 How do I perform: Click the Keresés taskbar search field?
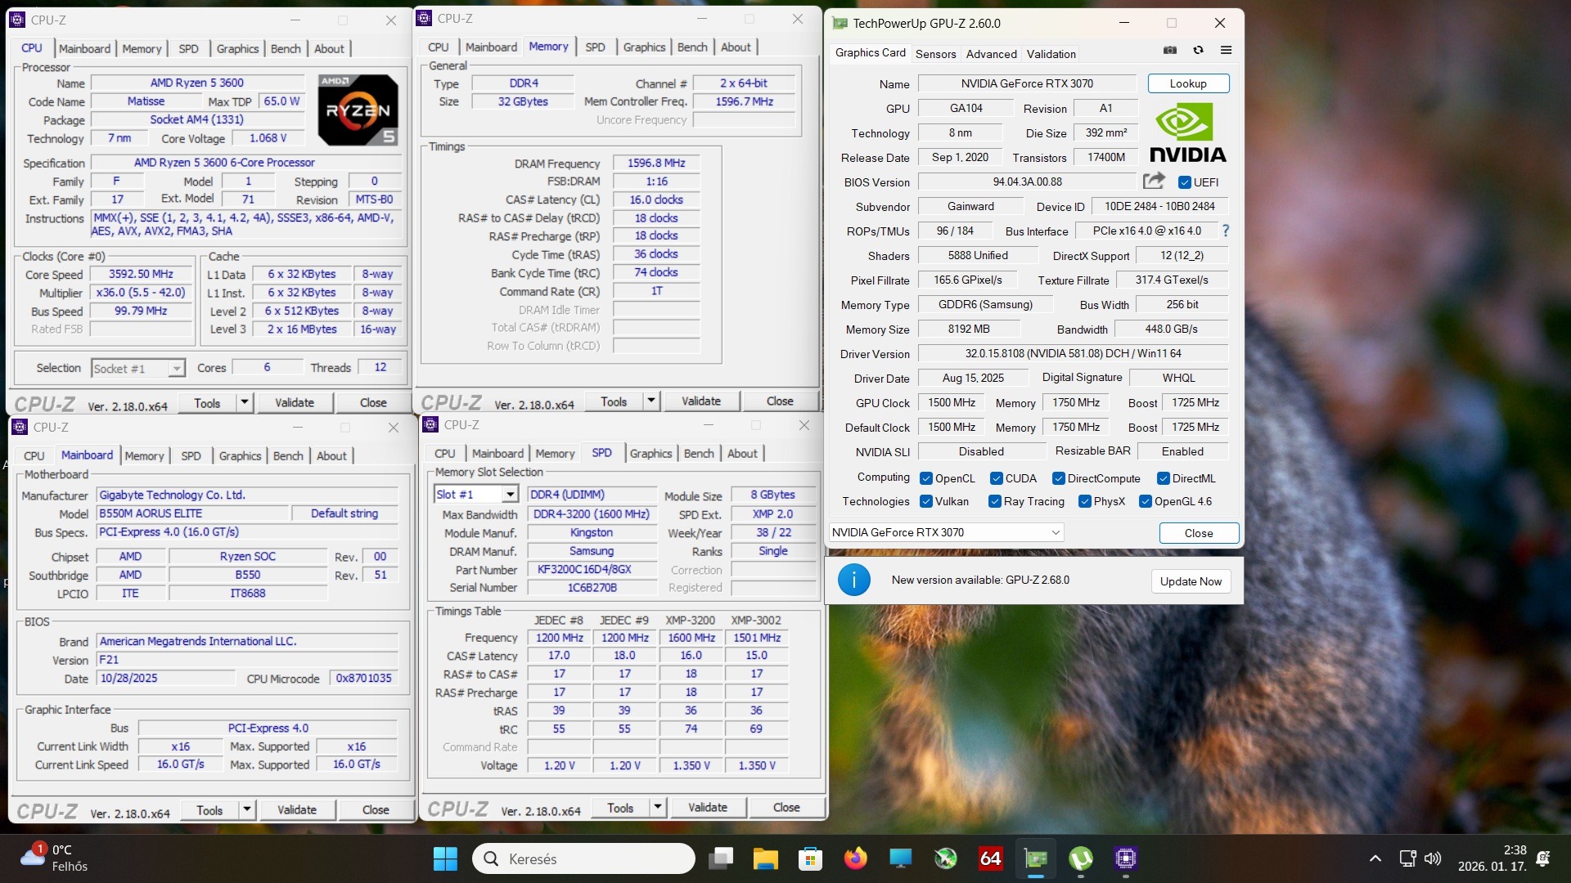[583, 858]
